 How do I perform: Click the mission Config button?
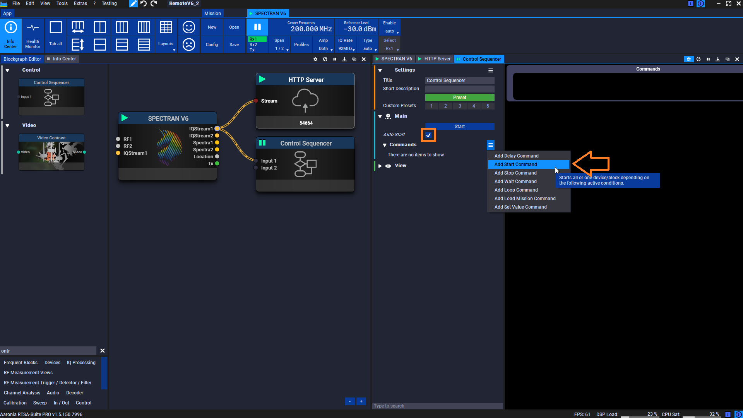(x=212, y=45)
